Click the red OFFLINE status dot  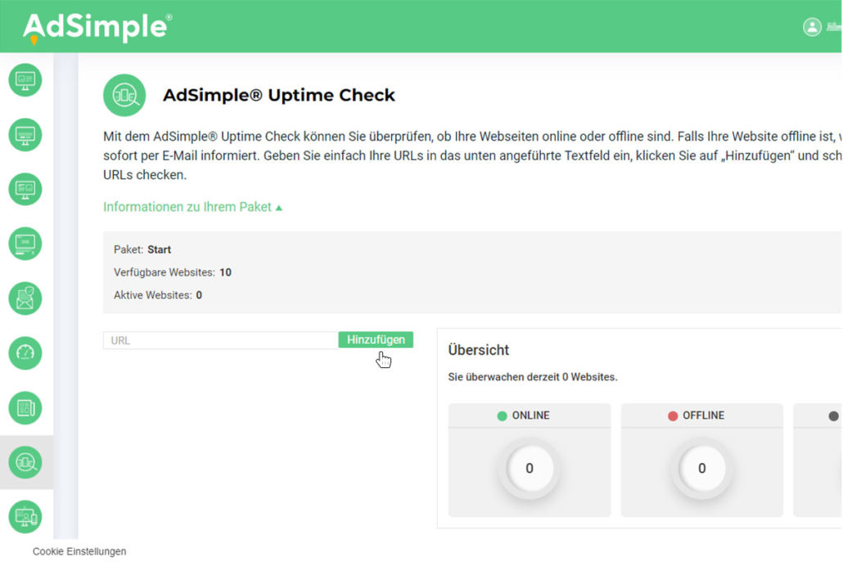673,416
